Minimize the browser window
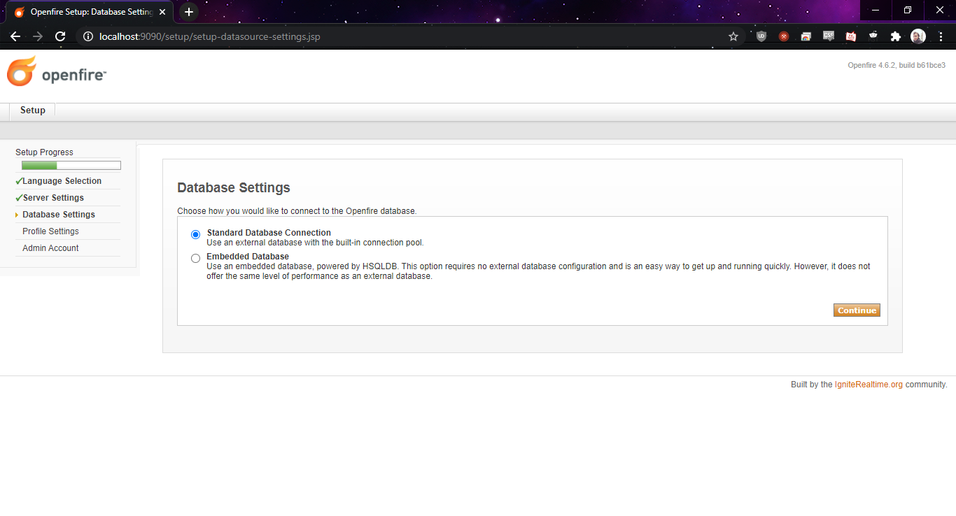The height and width of the screenshot is (516, 956). (876, 10)
